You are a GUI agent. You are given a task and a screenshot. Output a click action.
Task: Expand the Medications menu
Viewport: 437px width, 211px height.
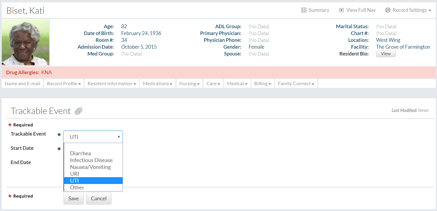tap(157, 84)
